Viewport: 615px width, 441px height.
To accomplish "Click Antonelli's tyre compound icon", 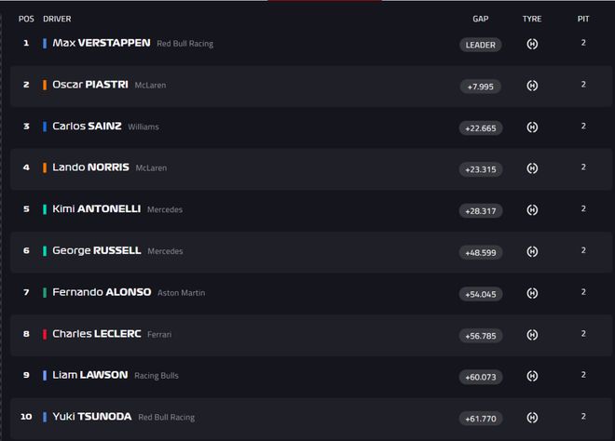I will point(532,210).
